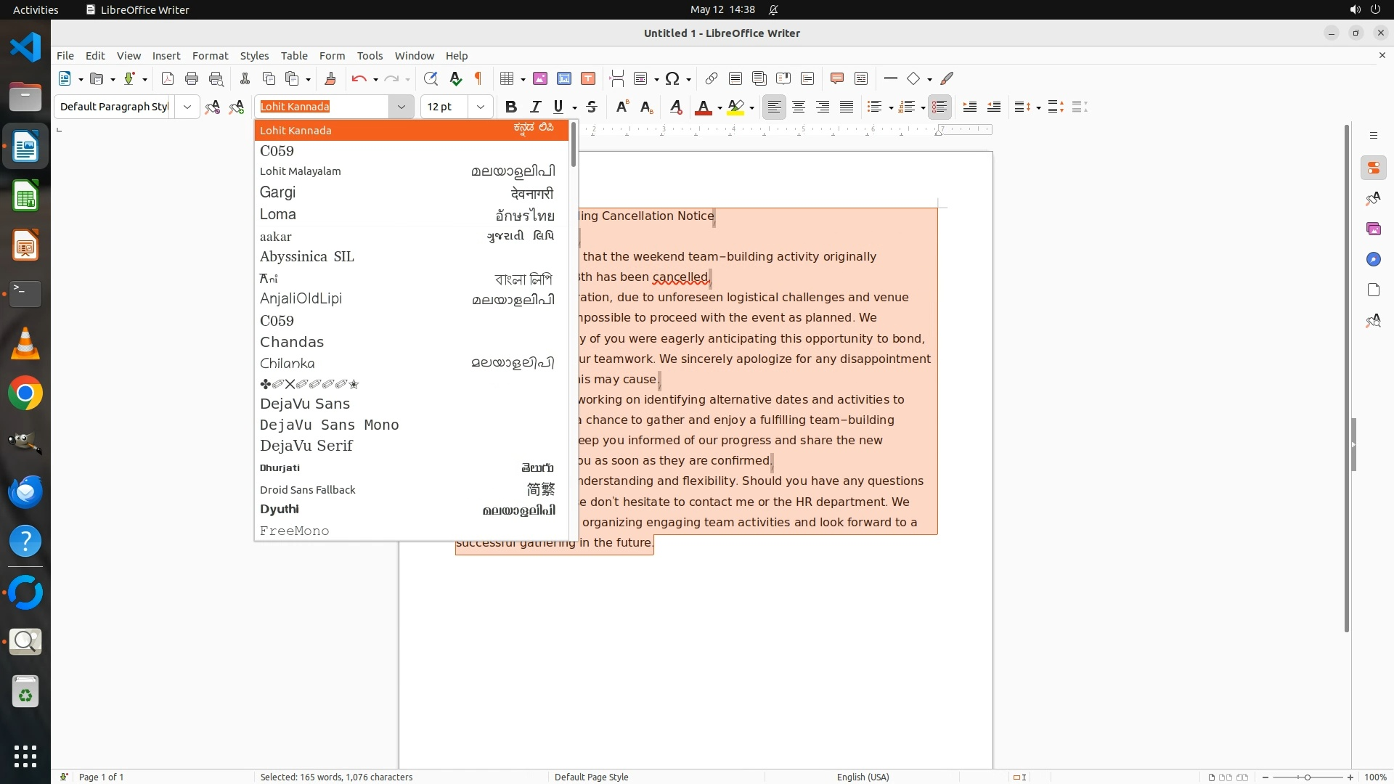Click the font color red swatch button
This screenshot has height=784, width=1394.
[703, 107]
